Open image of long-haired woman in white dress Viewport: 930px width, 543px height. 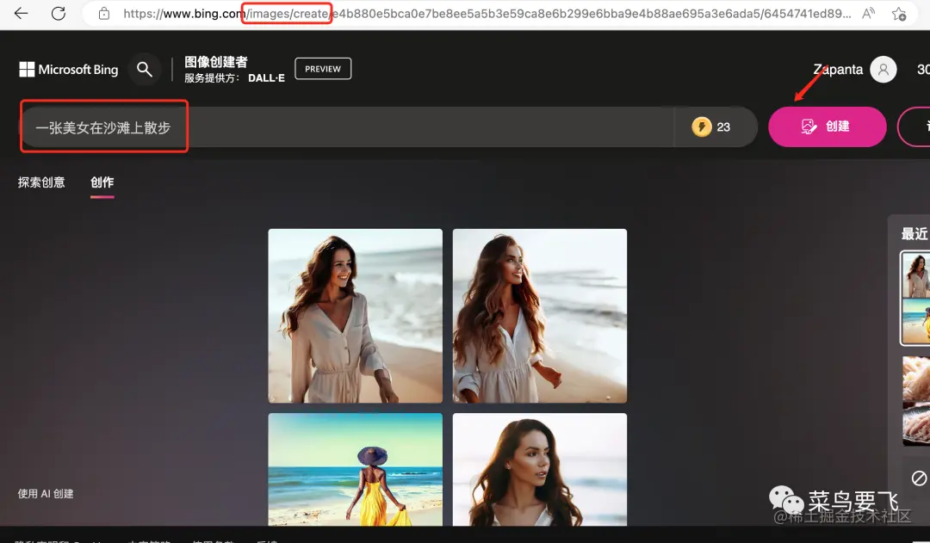[x=540, y=316]
